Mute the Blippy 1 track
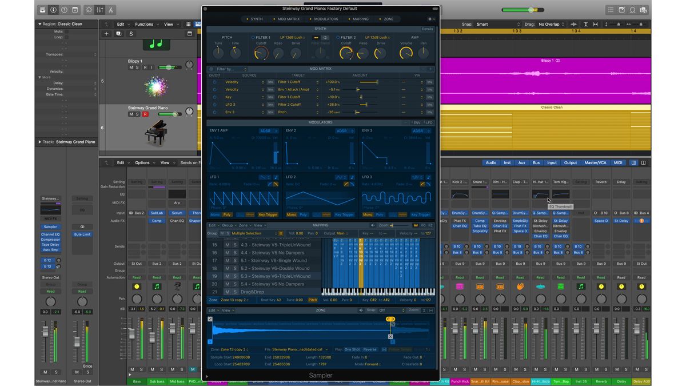Image resolution: width=686 pixels, height=386 pixels. point(131,67)
